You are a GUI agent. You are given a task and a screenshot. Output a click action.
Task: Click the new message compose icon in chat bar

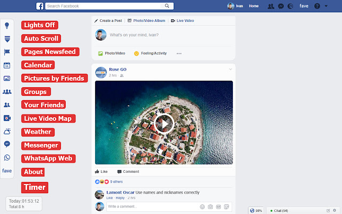[x=328, y=211]
